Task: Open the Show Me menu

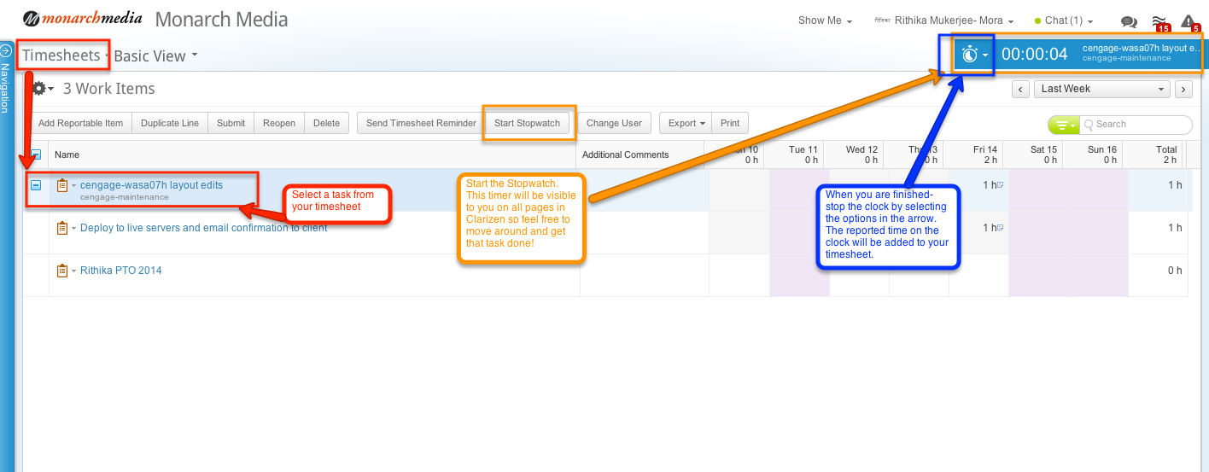Action: pyautogui.click(x=825, y=20)
